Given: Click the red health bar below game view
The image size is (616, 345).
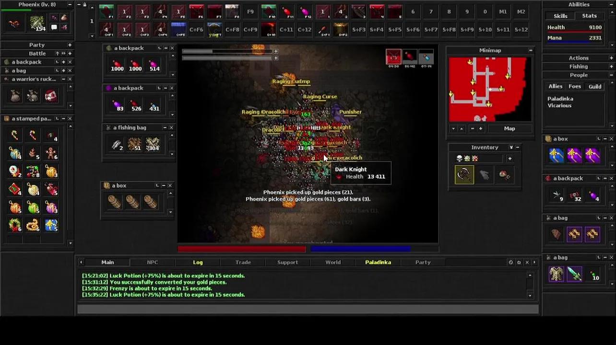Looking at the screenshot, I should pos(241,249).
